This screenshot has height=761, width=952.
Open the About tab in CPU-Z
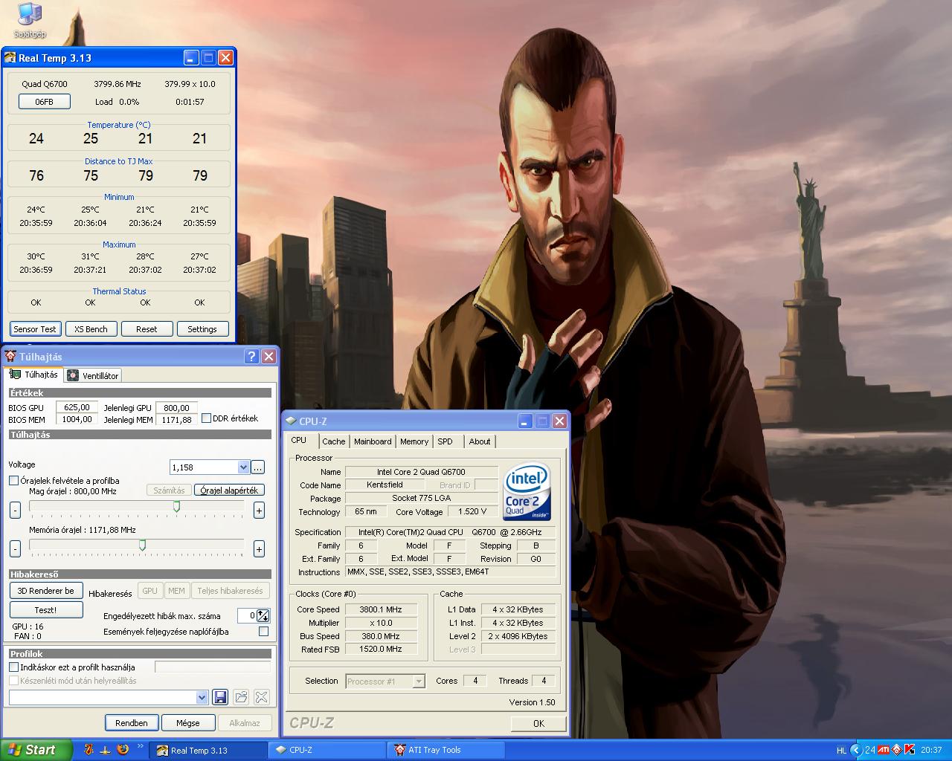click(480, 441)
